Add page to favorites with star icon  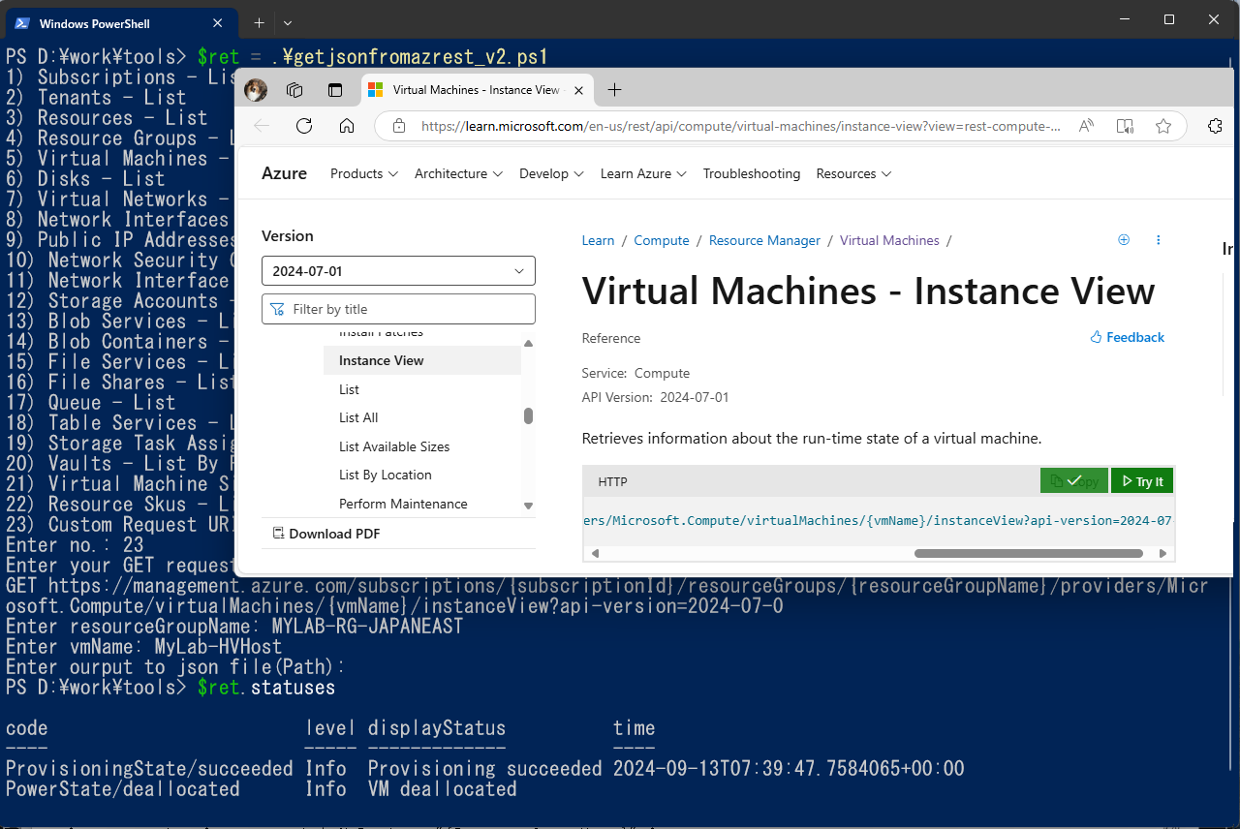1163,126
